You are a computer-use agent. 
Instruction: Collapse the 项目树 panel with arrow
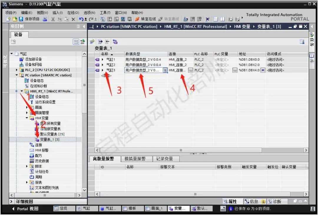(x=84, y=26)
